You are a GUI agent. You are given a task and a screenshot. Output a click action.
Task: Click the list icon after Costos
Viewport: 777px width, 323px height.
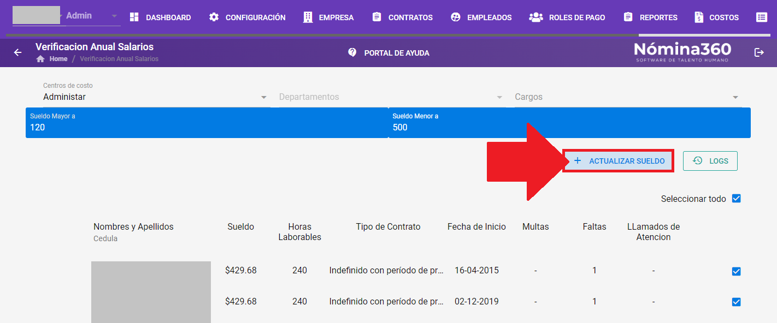(x=762, y=17)
